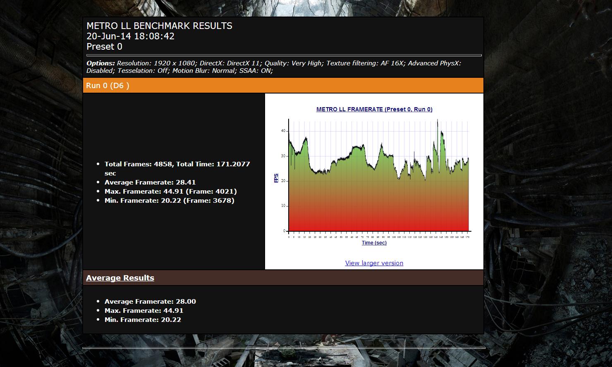612x367 pixels.
Task: Select the METRO LL BENCHMARK RESULTS title
Action: 159,26
